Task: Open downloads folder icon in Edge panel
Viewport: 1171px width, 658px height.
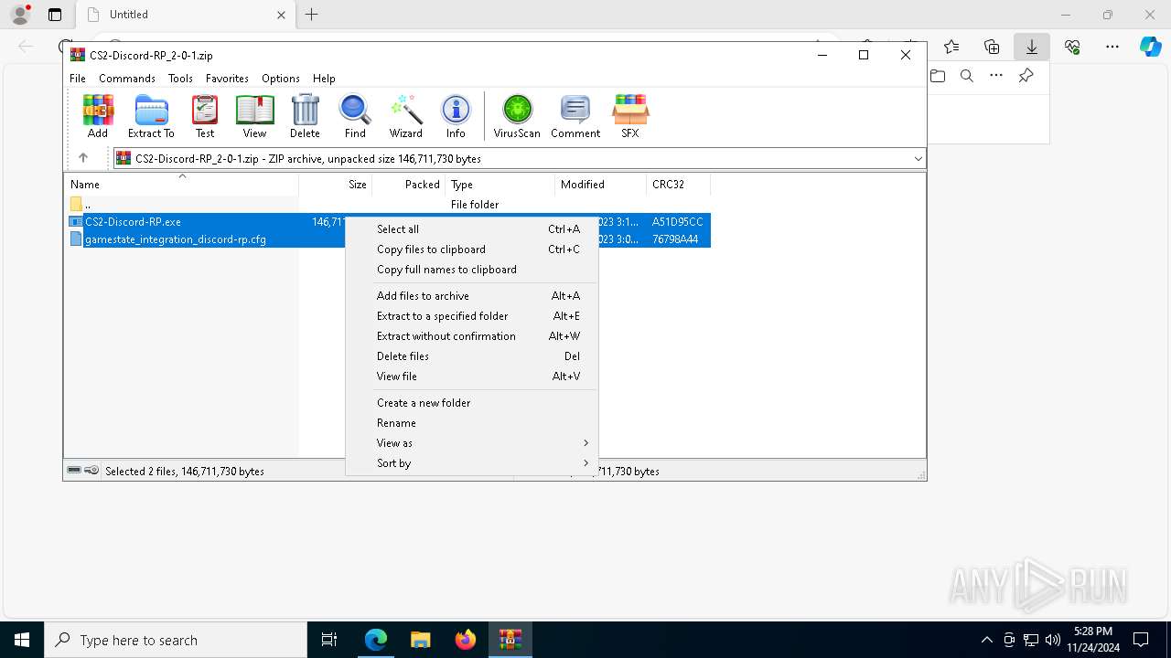Action: coord(938,76)
